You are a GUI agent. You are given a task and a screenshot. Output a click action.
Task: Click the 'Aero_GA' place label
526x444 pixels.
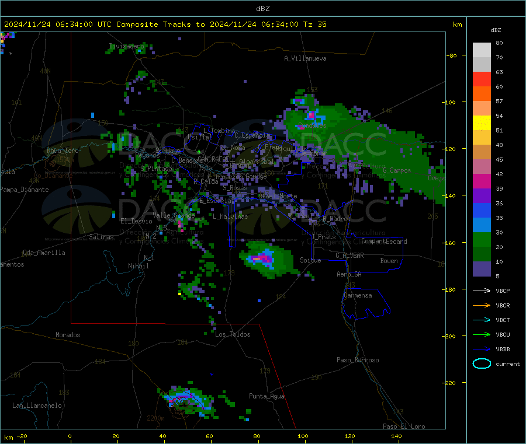click(x=349, y=274)
